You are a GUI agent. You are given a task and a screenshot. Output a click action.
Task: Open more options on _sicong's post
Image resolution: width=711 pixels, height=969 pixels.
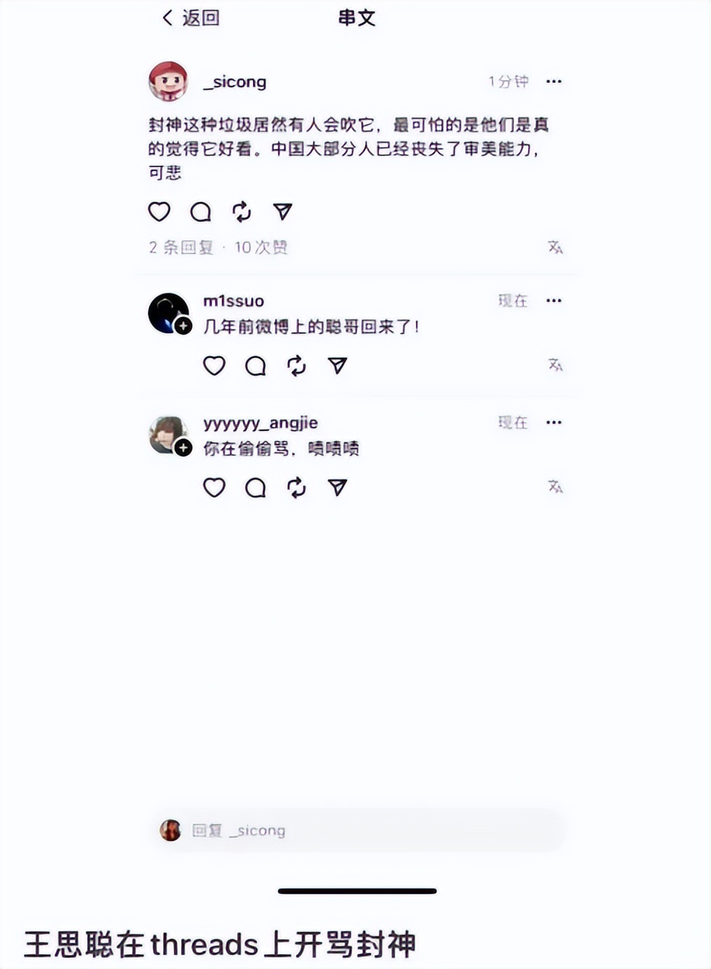(x=554, y=81)
